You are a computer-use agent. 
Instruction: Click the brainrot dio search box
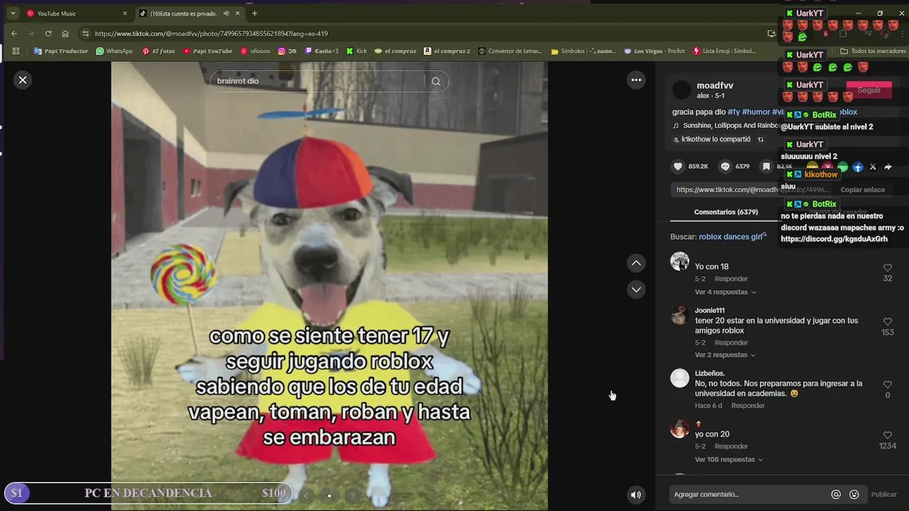tap(320, 81)
